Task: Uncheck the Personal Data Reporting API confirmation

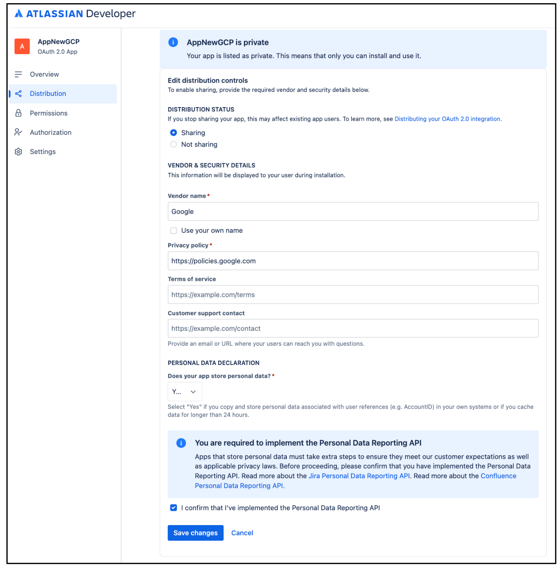Action: (x=174, y=508)
